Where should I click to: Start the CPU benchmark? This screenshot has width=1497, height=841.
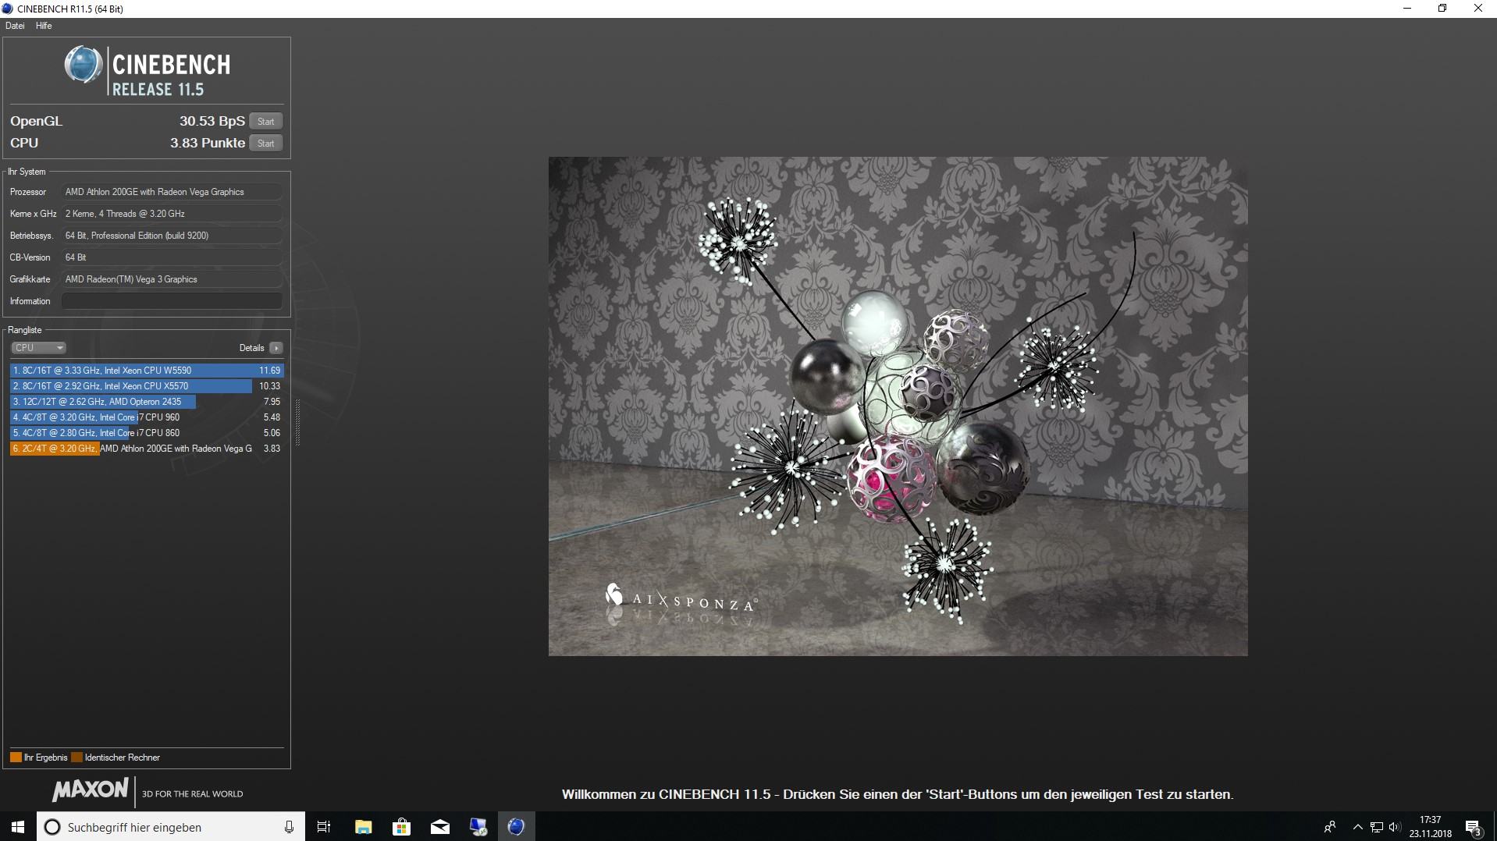(x=266, y=143)
